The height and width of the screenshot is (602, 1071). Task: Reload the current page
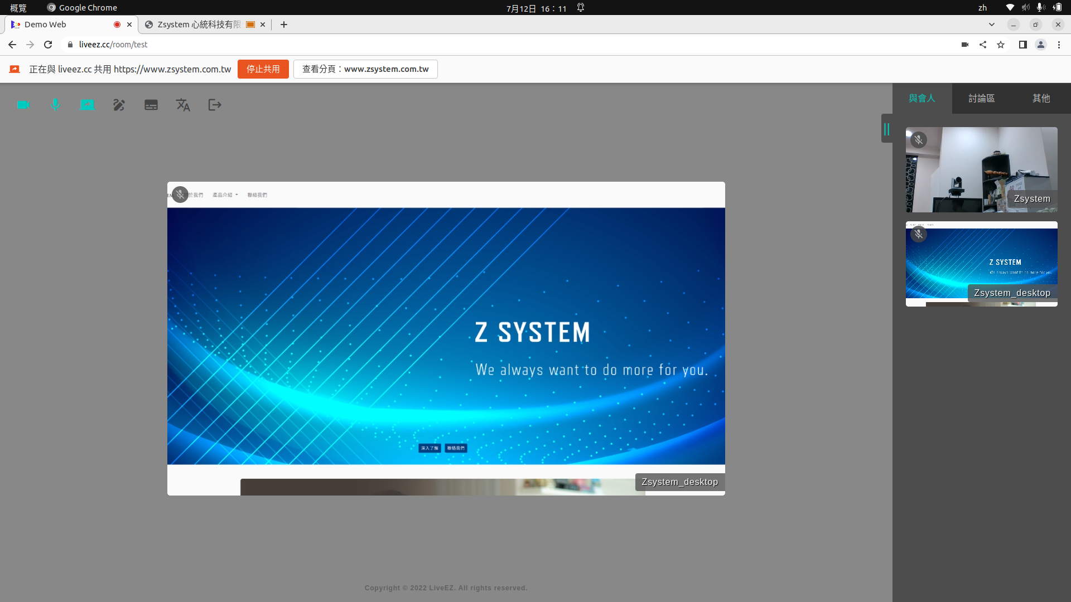pyautogui.click(x=48, y=45)
